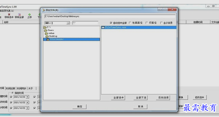This screenshot has height=117, width=219.
Task: Click 修改选中 button in main window
Action: coord(200,97)
